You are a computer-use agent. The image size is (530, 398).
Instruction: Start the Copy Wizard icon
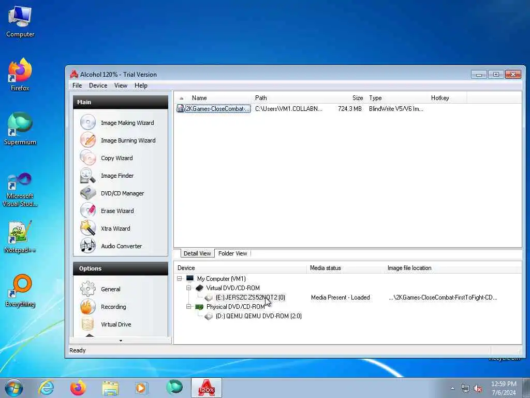[x=88, y=158]
